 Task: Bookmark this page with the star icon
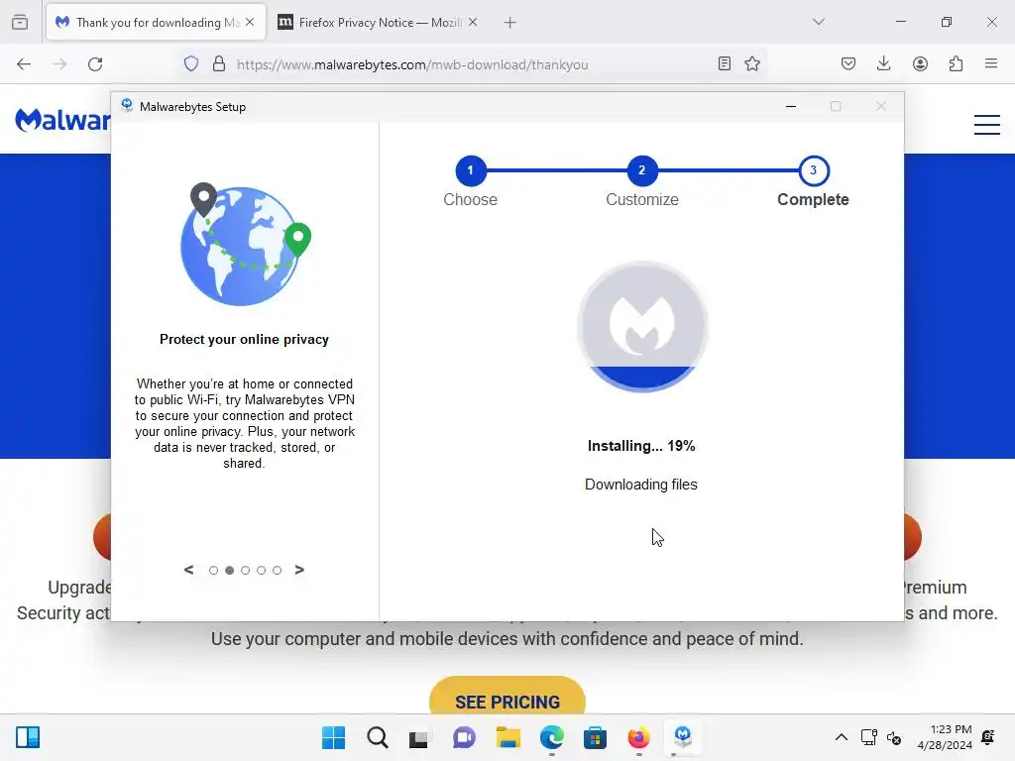pos(752,63)
